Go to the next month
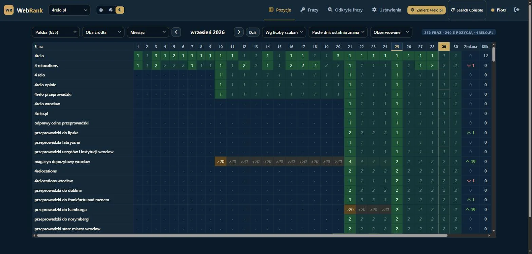Image resolution: width=532 pixels, height=254 pixels. click(x=239, y=32)
